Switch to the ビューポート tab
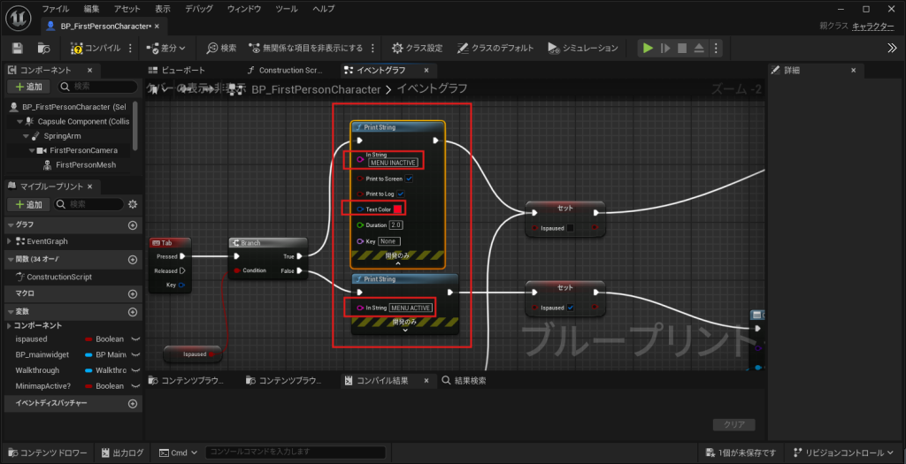The height and width of the screenshot is (464, 906). click(x=183, y=70)
